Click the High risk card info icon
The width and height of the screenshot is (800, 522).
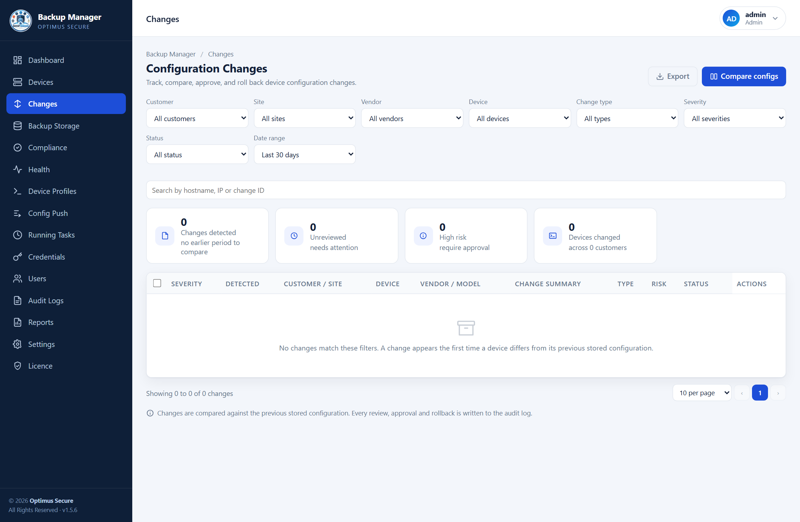tap(423, 236)
